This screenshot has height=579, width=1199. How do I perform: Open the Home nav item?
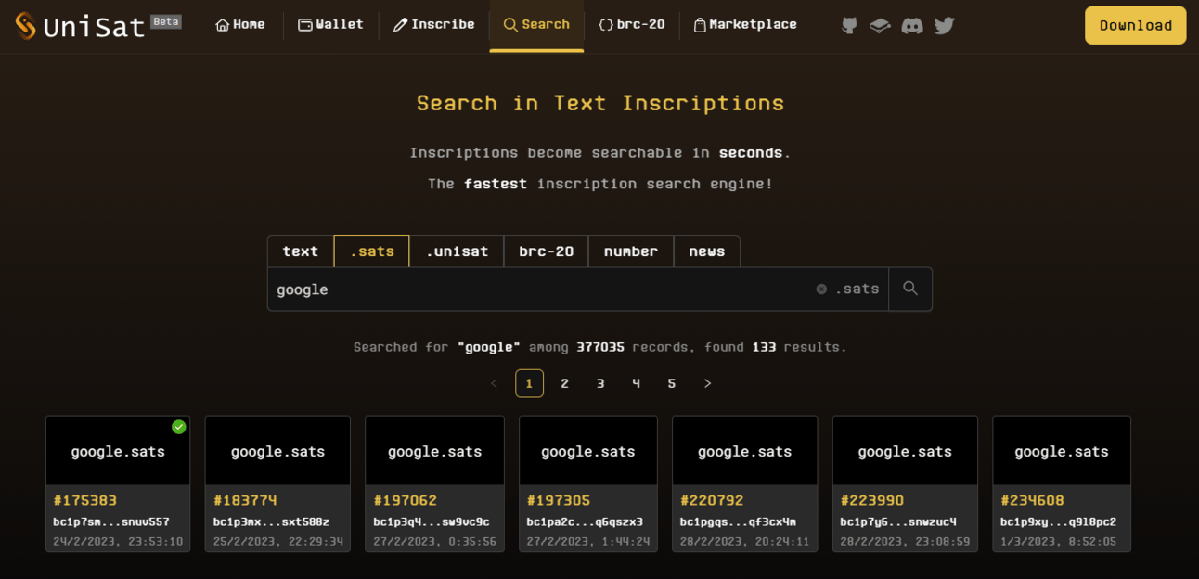240,25
